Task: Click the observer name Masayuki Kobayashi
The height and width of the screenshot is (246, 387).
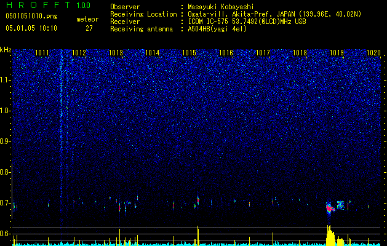Action: point(220,7)
